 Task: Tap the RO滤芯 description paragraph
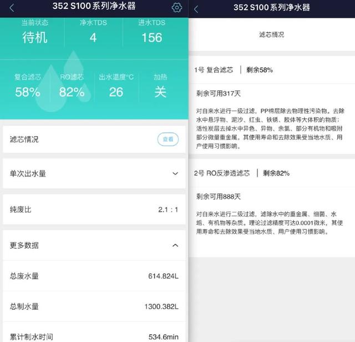[270, 223]
